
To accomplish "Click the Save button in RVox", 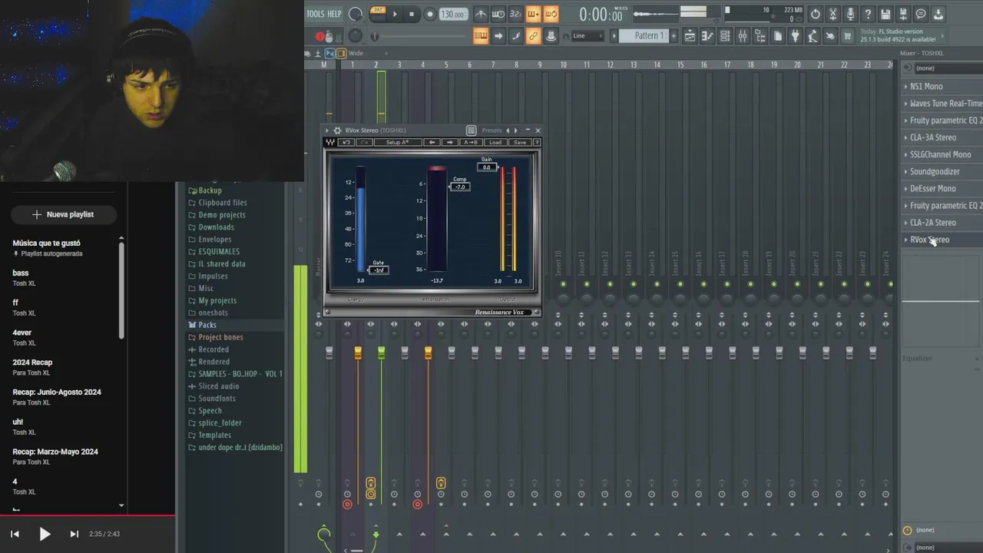I will [520, 142].
